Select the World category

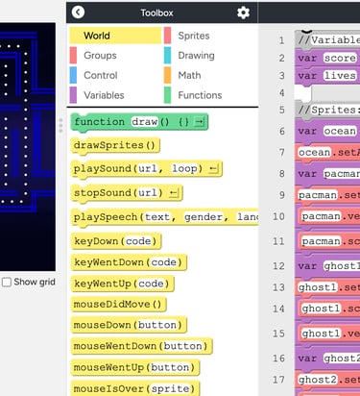[115, 36]
